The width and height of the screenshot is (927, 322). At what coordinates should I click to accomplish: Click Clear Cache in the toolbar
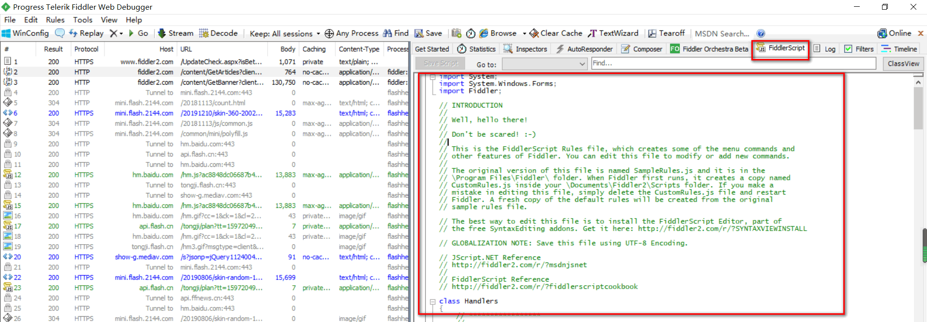[x=556, y=33]
